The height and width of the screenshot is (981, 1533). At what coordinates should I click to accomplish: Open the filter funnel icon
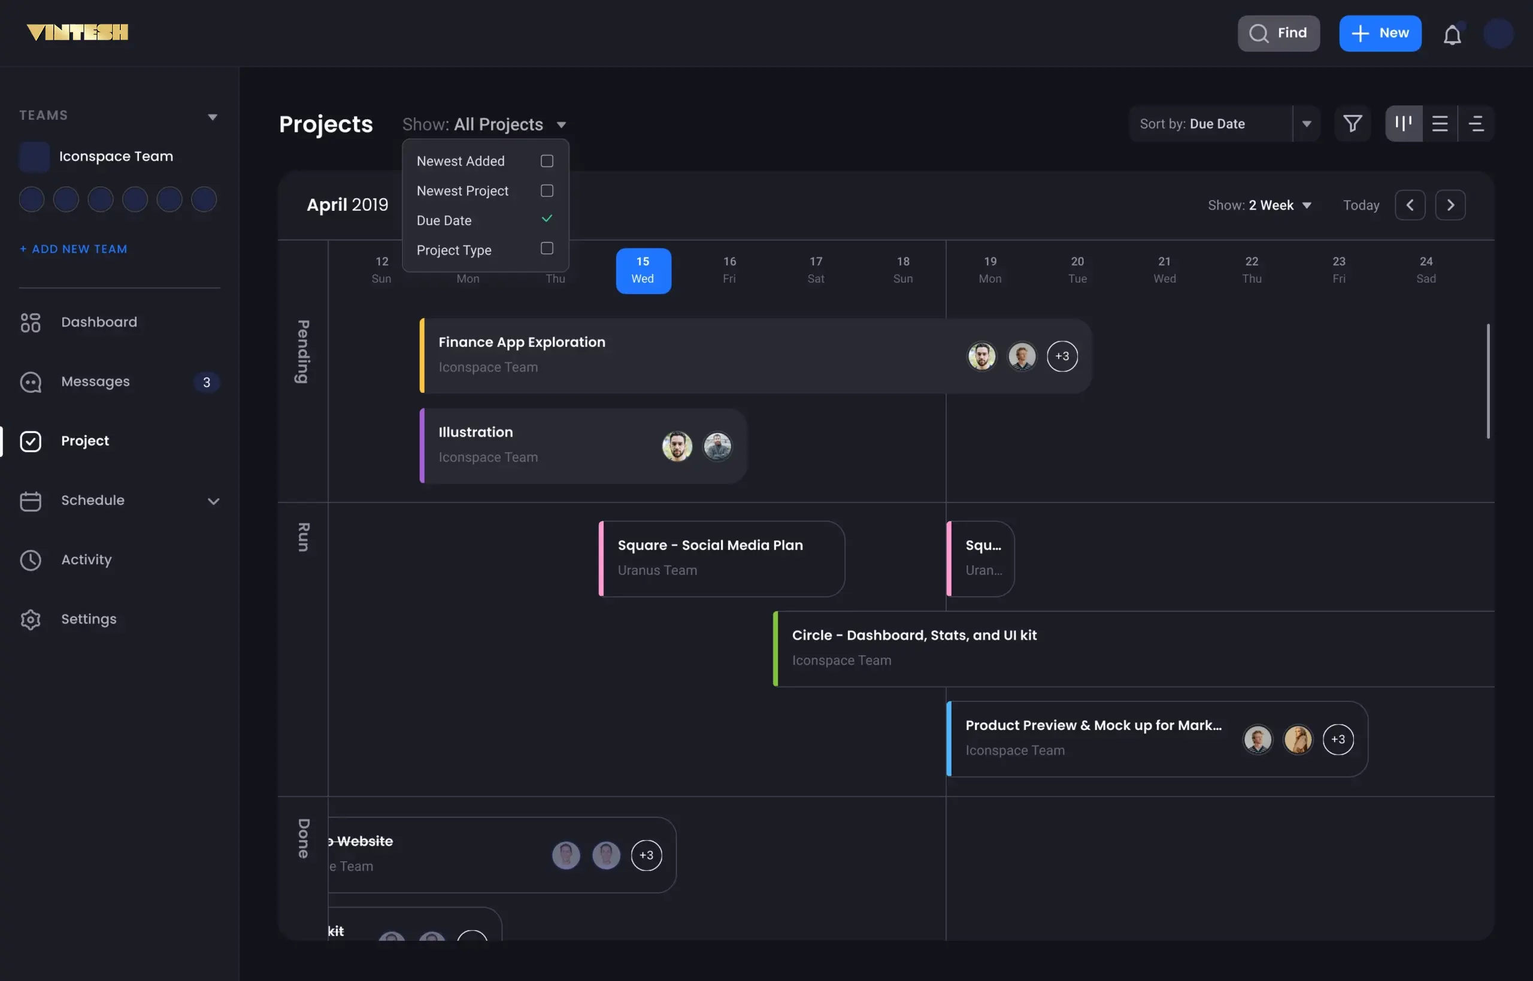tap(1352, 123)
